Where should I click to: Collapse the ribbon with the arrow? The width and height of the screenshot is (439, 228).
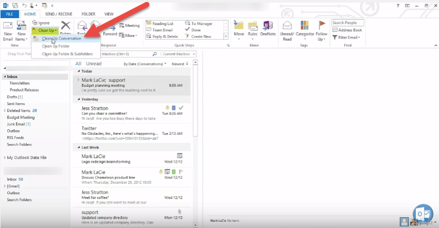(x=435, y=45)
